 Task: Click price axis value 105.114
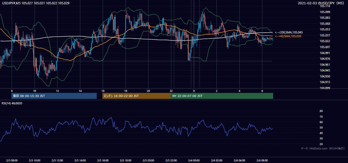click(325, 6)
